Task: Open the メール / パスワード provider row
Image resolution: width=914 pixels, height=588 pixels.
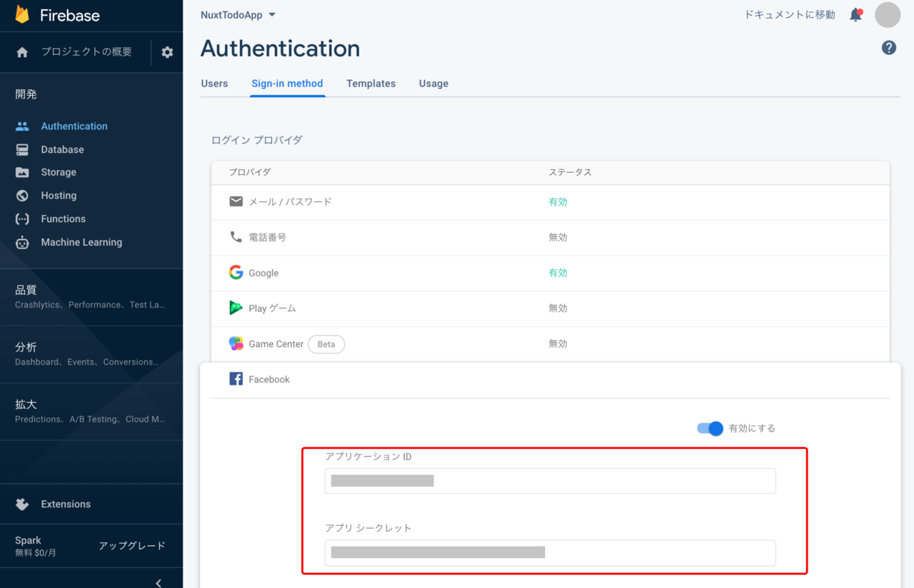Action: tap(550, 202)
